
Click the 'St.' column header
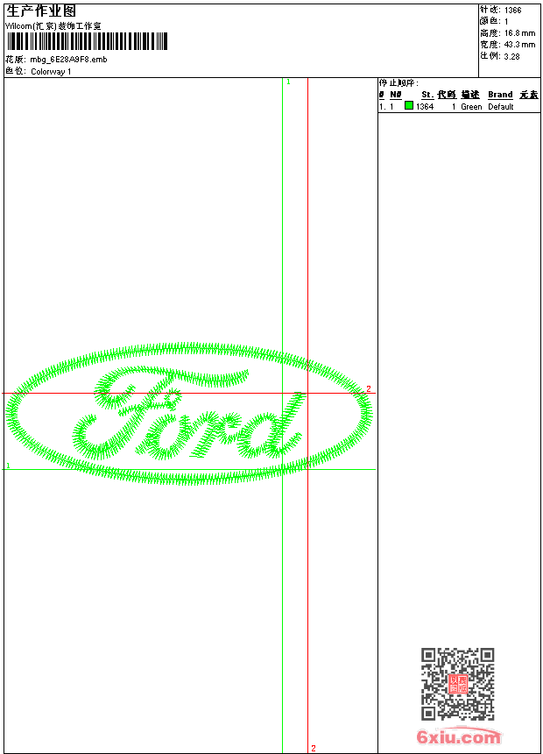coord(427,95)
